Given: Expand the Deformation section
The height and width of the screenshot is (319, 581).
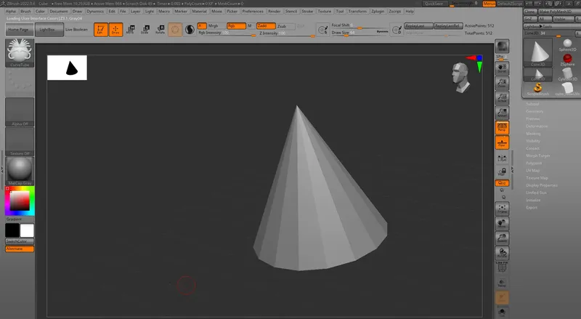Looking at the screenshot, I should pyautogui.click(x=537, y=126).
